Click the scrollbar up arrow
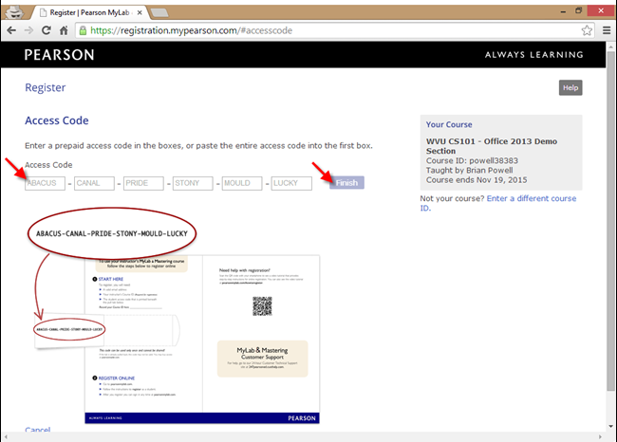Screen dimensions: 617x442 coord(610,46)
